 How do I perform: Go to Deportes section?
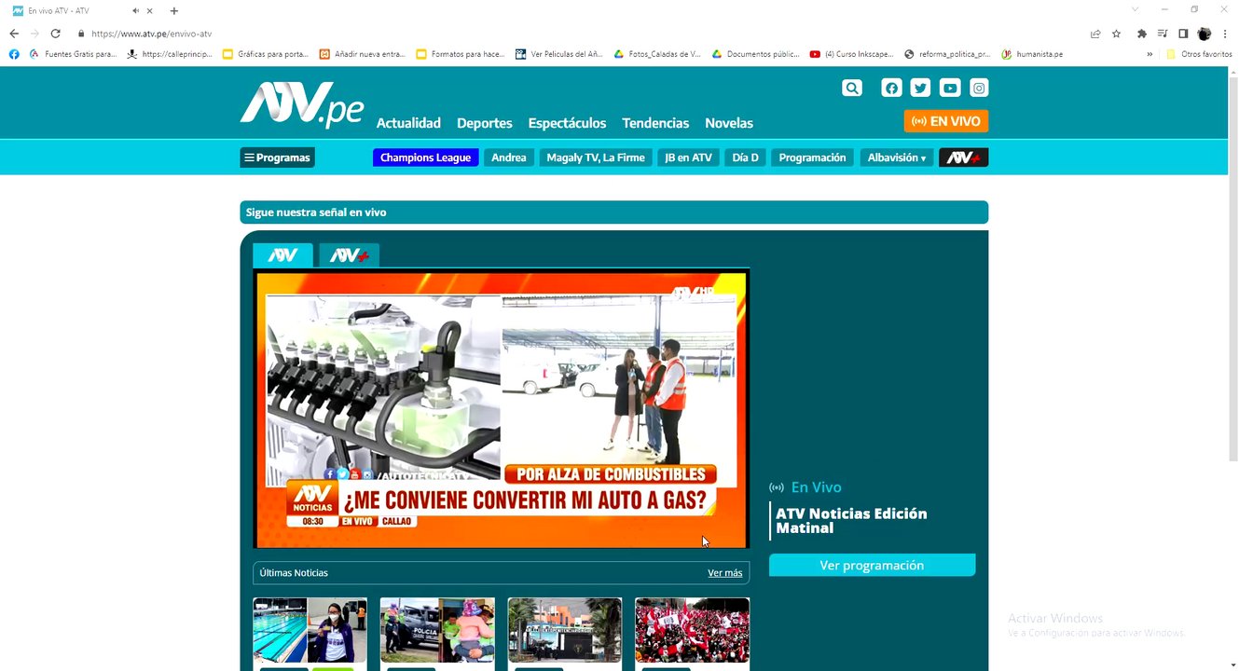point(485,123)
